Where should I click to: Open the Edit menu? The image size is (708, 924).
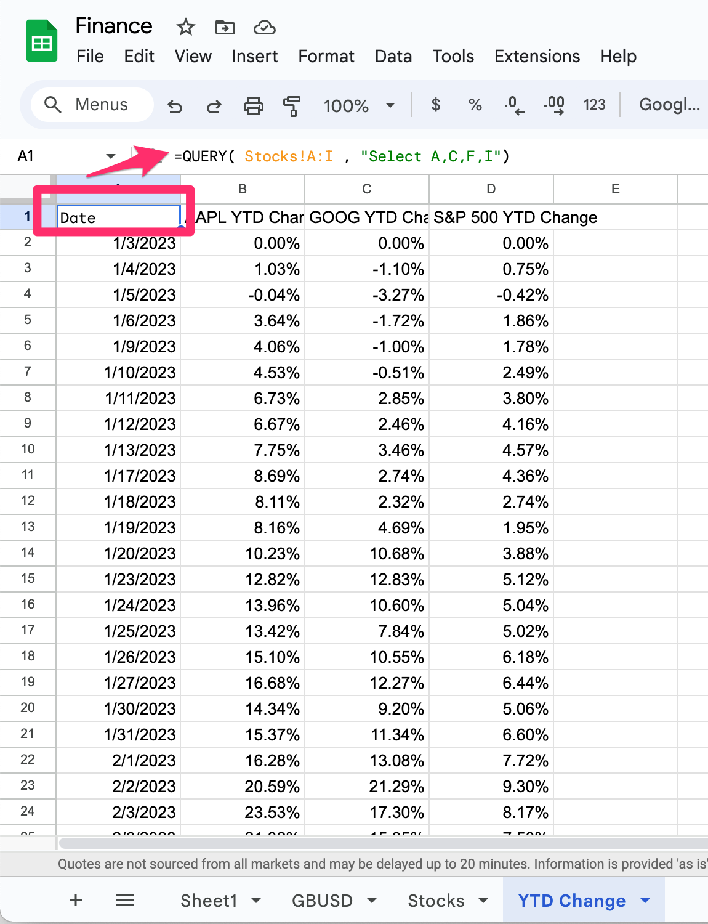point(139,56)
